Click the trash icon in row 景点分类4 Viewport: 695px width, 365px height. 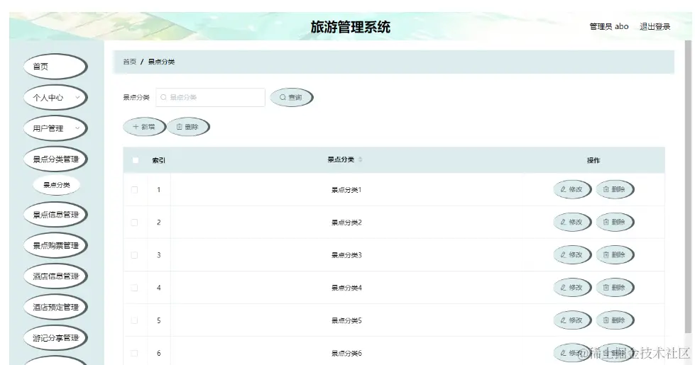606,288
